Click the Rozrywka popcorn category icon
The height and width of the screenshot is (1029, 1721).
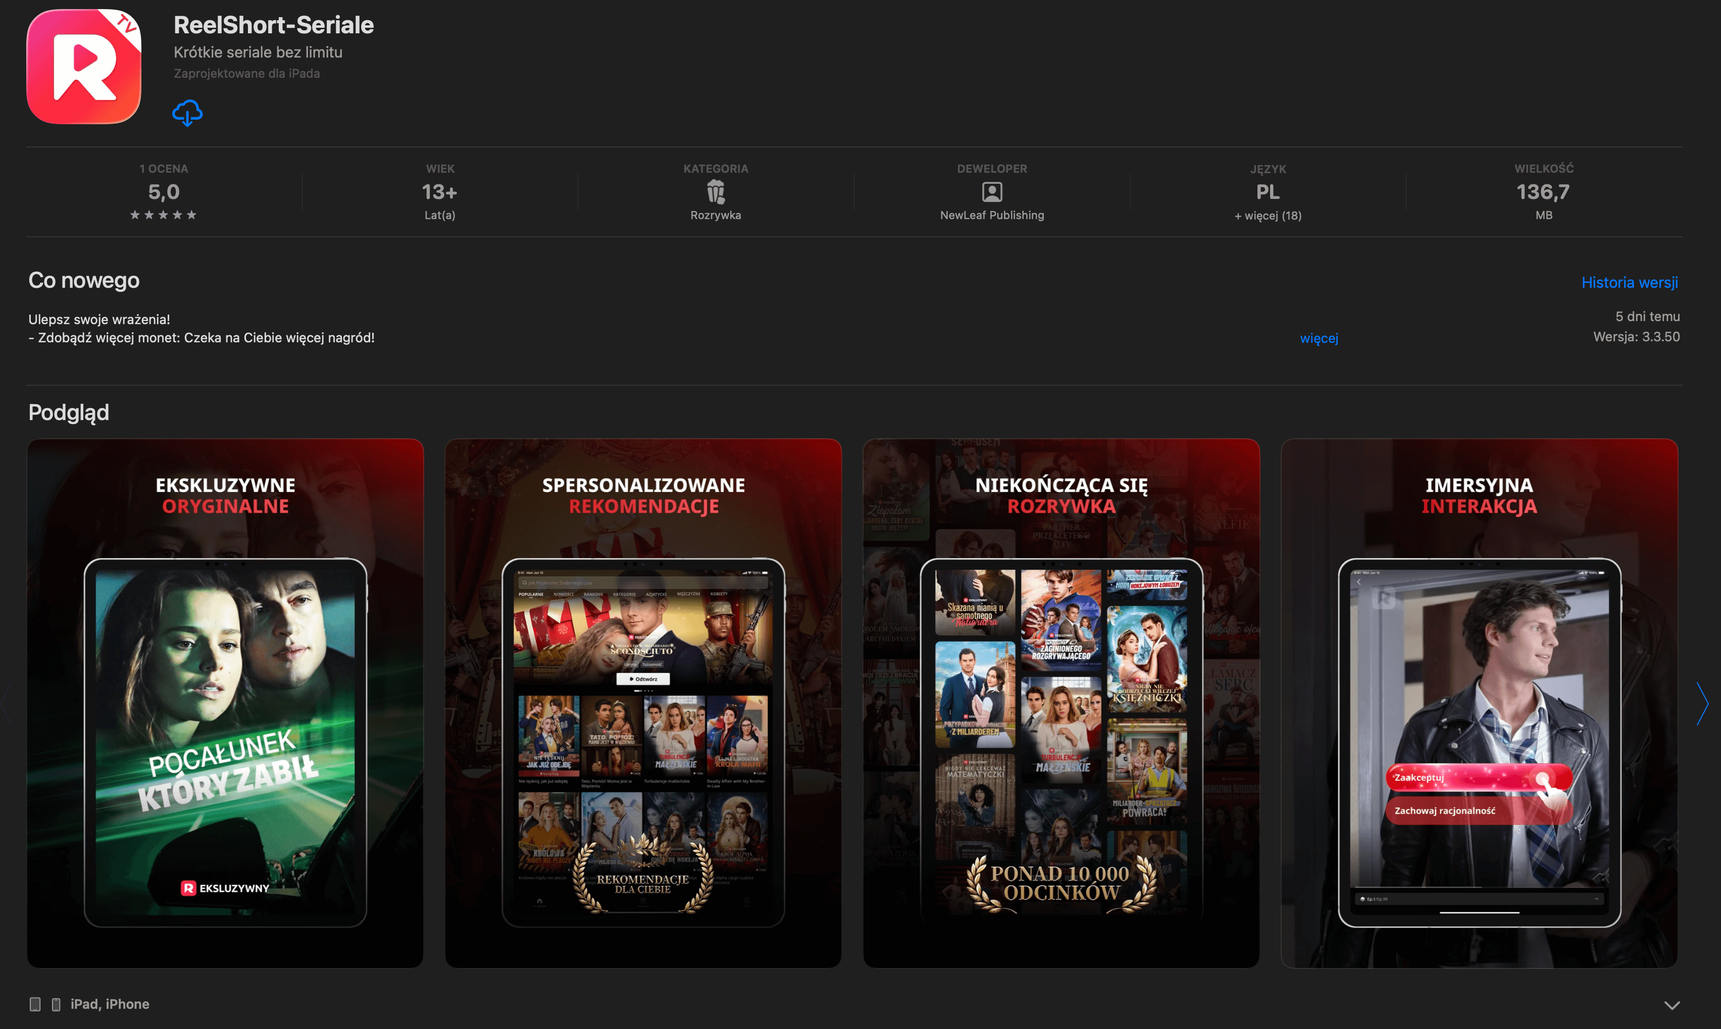coord(715,191)
